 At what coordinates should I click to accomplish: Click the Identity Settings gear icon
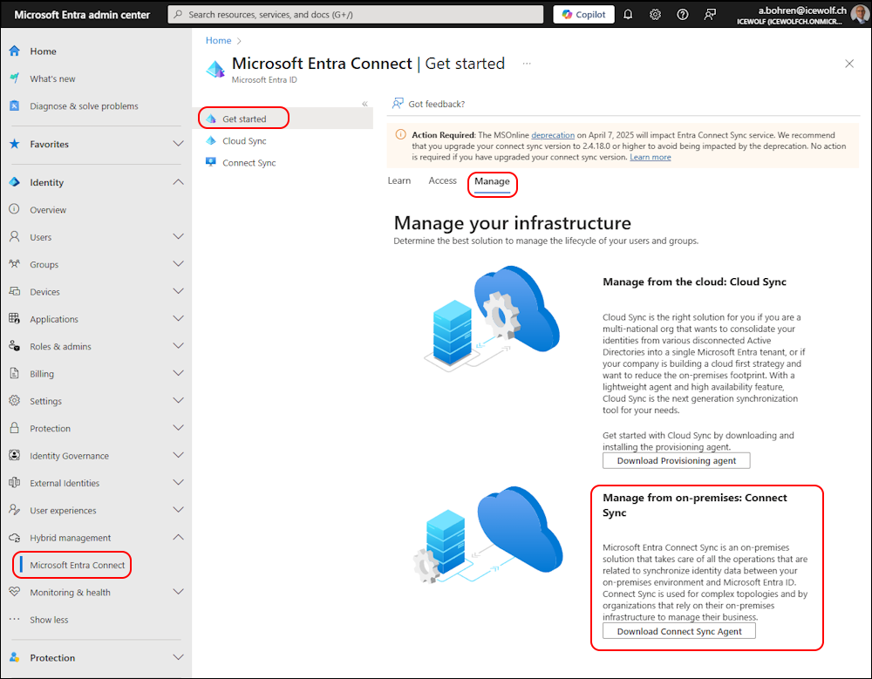[x=15, y=400]
